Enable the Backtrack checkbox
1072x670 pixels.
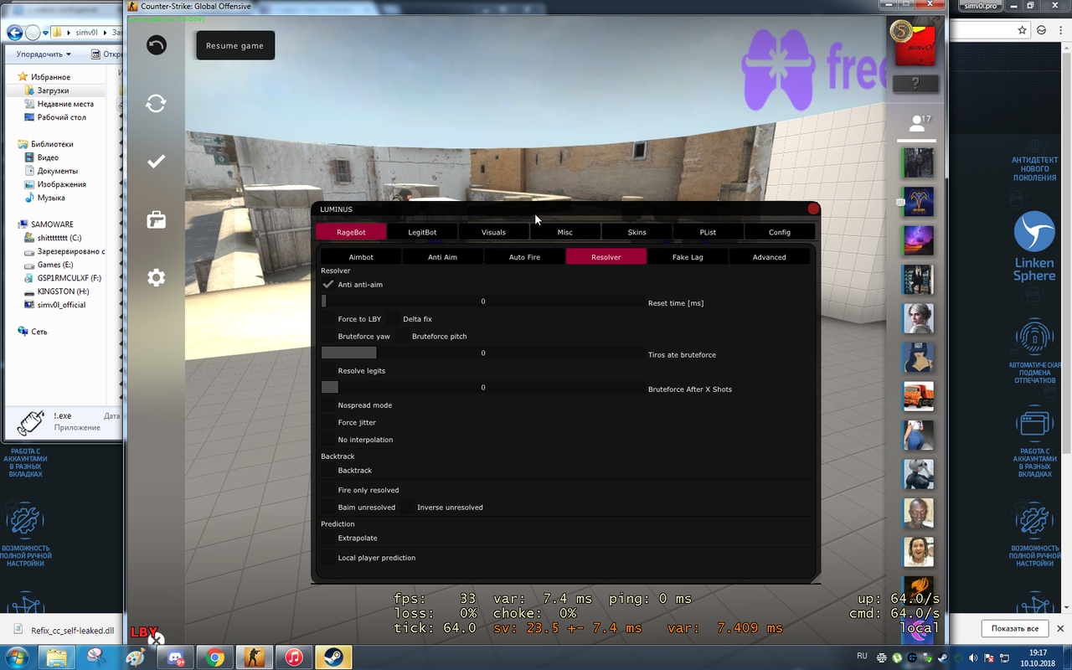tap(328, 471)
